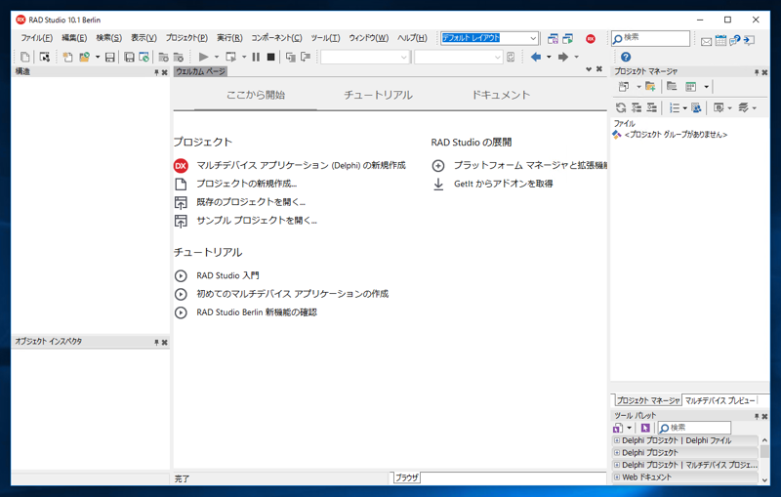Pin the オブジェクト インスペクタ panel
Image resolution: width=781 pixels, height=497 pixels.
coord(156,342)
